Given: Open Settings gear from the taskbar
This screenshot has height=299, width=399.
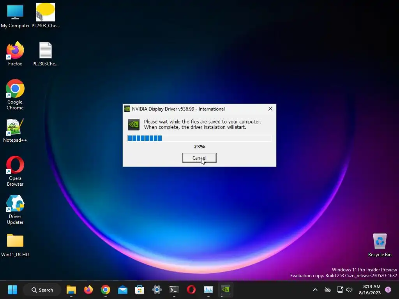Looking at the screenshot, I should coord(157,290).
